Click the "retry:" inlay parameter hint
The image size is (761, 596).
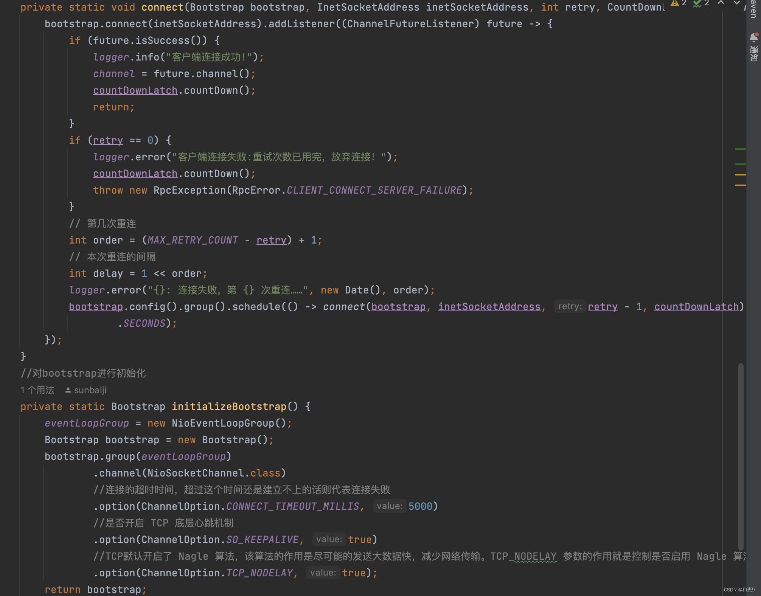click(570, 306)
